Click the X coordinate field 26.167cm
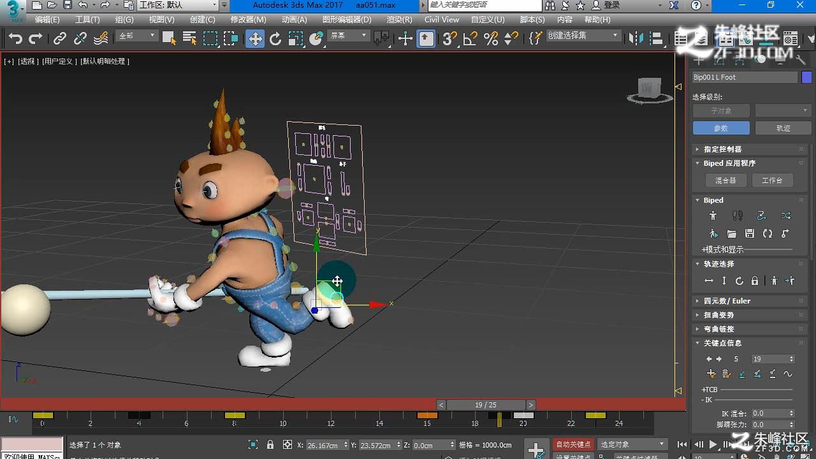816x459 pixels. pos(323,445)
